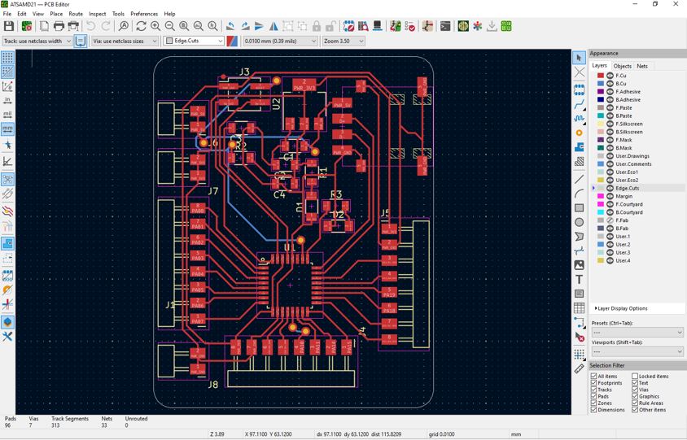This screenshot has height=440, width=687.
Task: Select the Draw Rectangle tool
Action: (x=580, y=207)
